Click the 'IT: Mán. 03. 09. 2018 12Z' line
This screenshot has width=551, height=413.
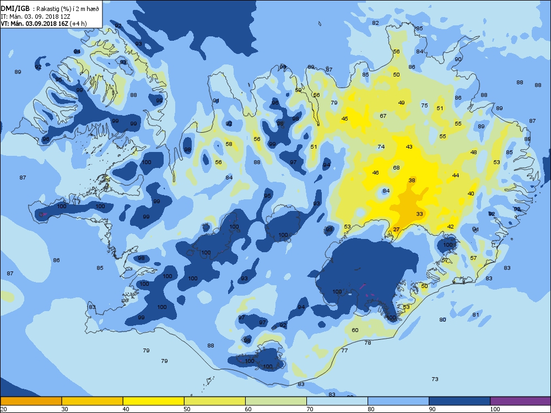coord(35,17)
